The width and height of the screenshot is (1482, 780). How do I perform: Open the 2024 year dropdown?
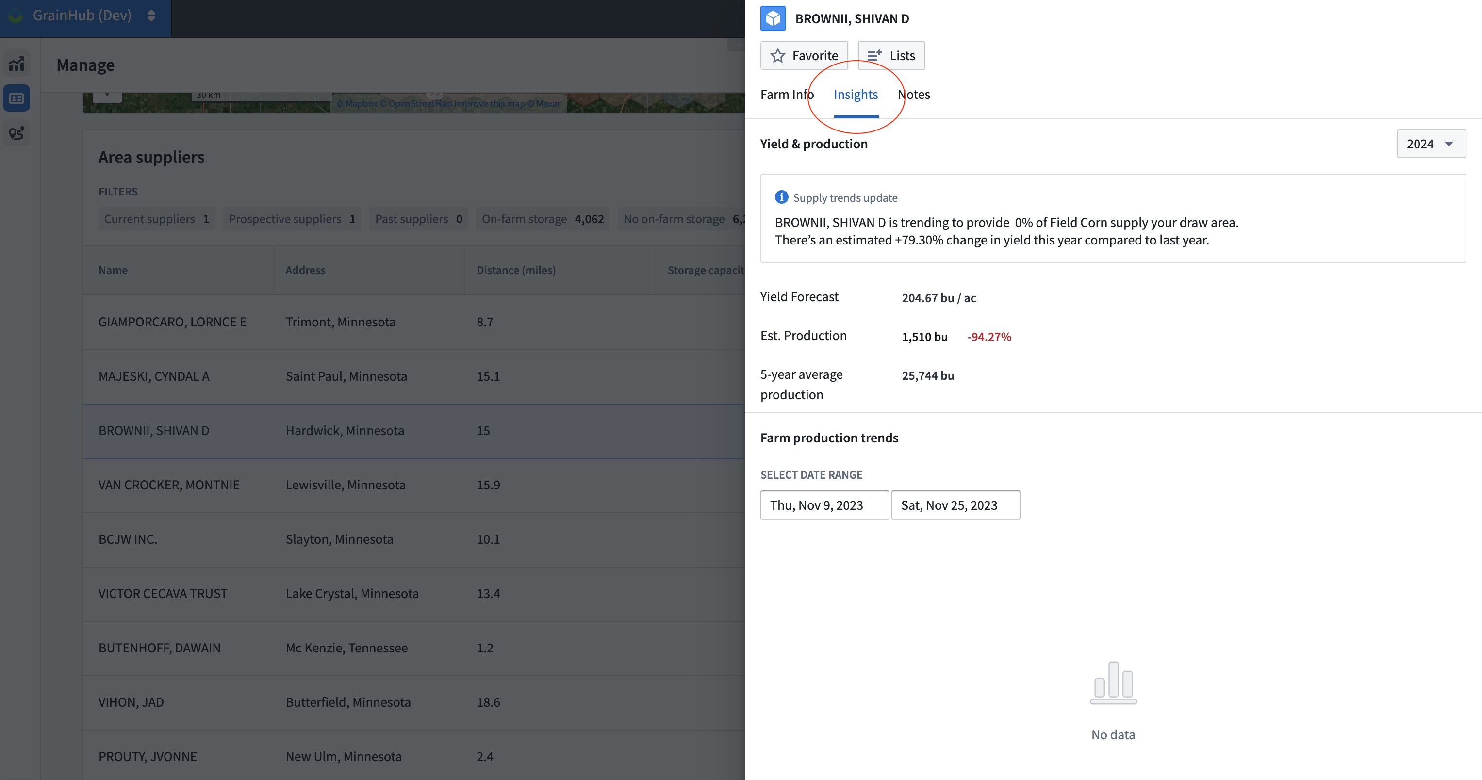1430,144
